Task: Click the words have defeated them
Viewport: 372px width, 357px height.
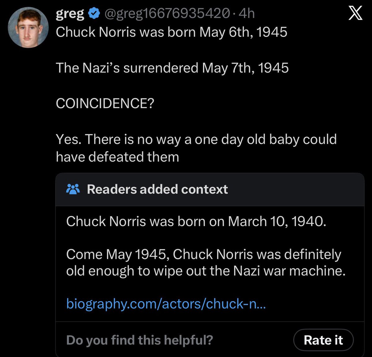Action: (x=117, y=157)
